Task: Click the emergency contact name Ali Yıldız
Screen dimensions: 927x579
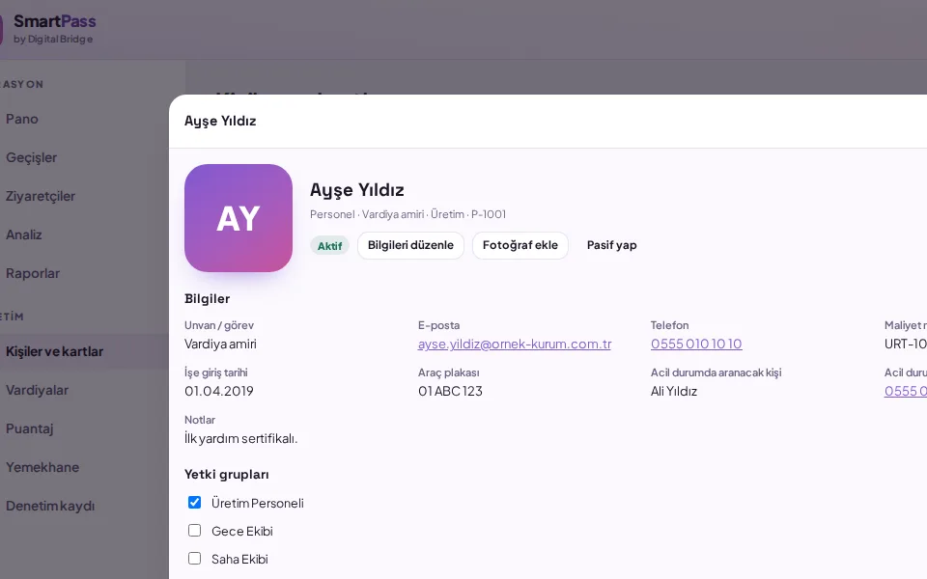Action: click(674, 391)
